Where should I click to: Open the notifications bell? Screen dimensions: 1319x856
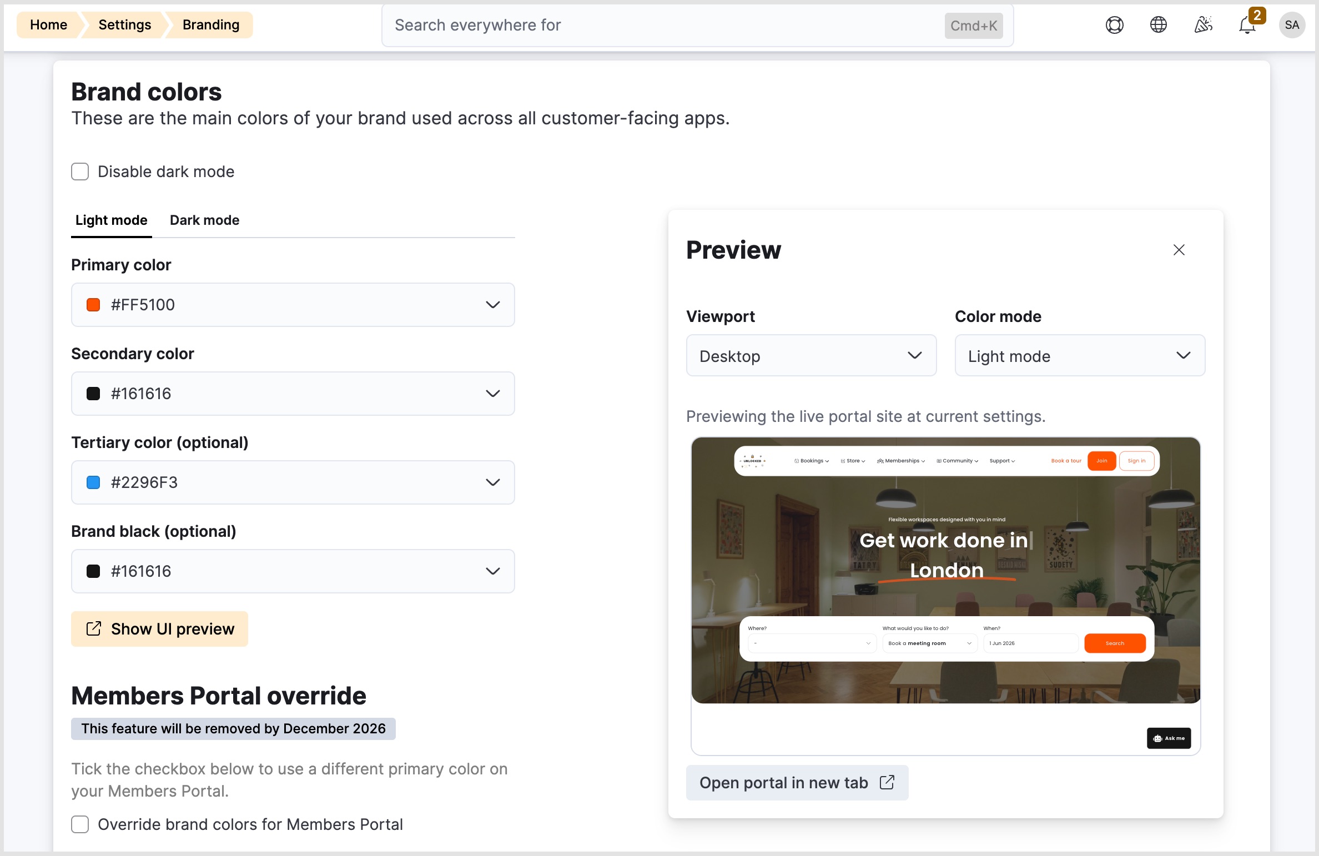(x=1247, y=25)
